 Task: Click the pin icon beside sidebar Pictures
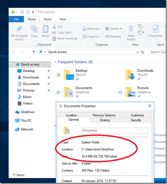[x=49, y=90]
